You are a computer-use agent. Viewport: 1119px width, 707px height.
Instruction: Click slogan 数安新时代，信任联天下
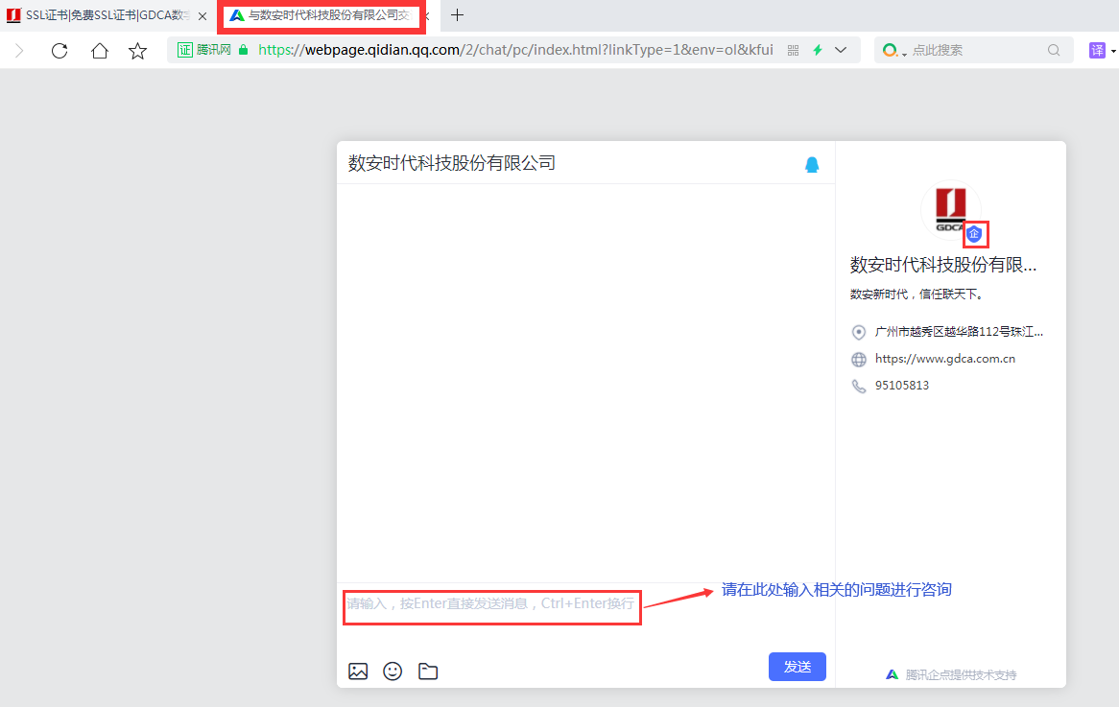point(917,294)
